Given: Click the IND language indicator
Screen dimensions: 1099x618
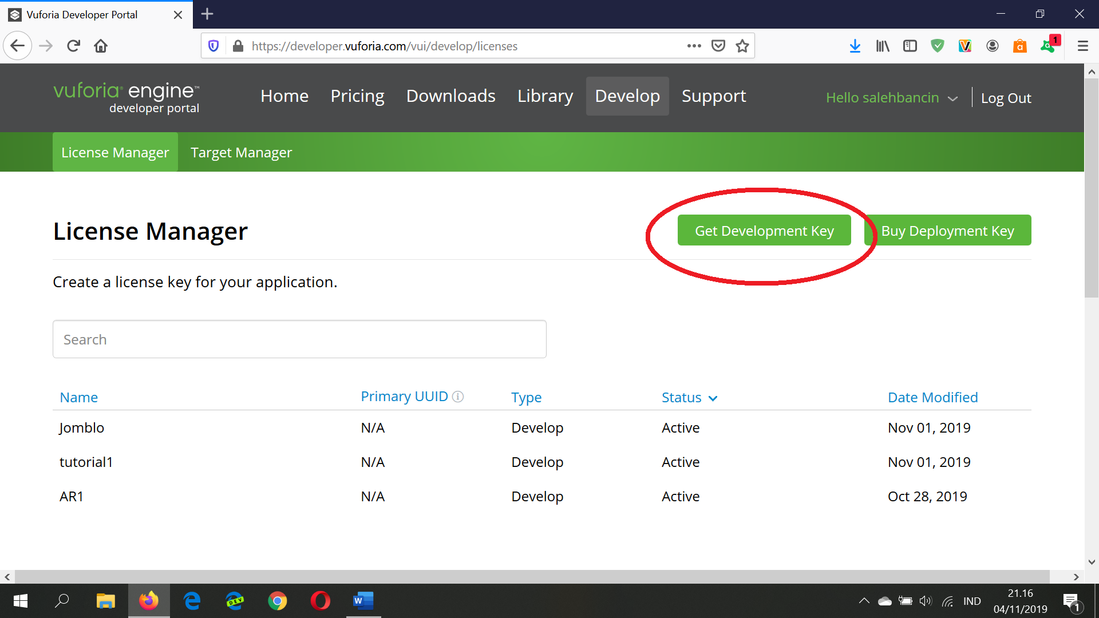Looking at the screenshot, I should pos(972,601).
